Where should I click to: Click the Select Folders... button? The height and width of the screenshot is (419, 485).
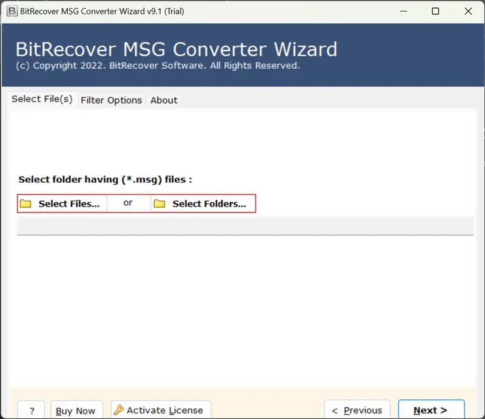click(203, 203)
